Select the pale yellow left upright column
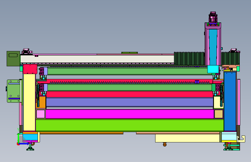This screenshot has height=162, width=251. point(30,102)
